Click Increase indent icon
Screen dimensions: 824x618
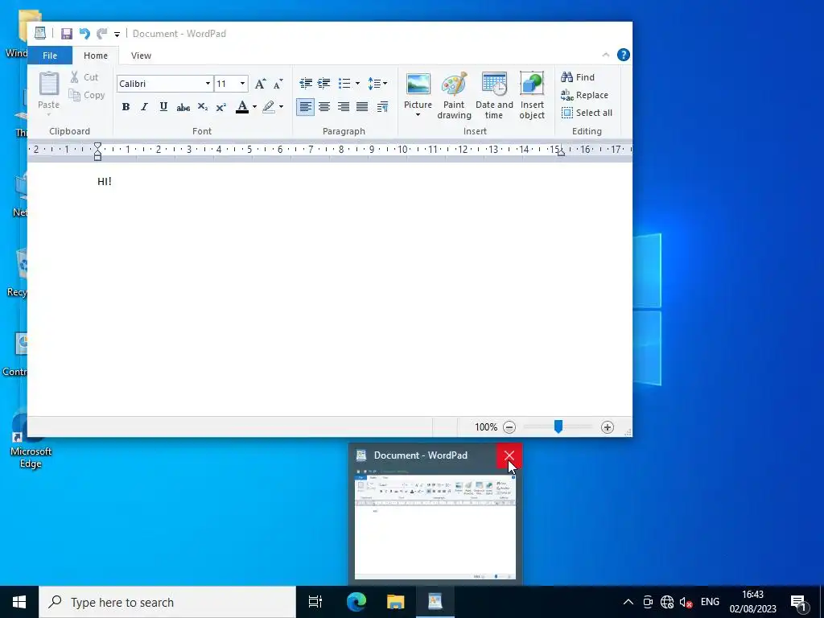[324, 83]
